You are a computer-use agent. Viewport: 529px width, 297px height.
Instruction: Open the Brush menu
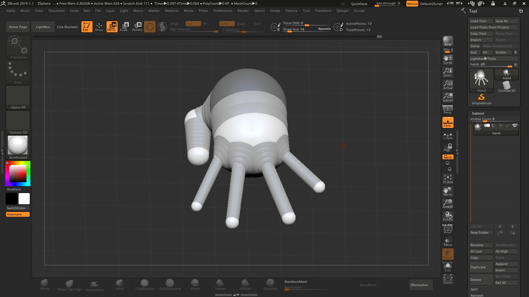(25, 11)
